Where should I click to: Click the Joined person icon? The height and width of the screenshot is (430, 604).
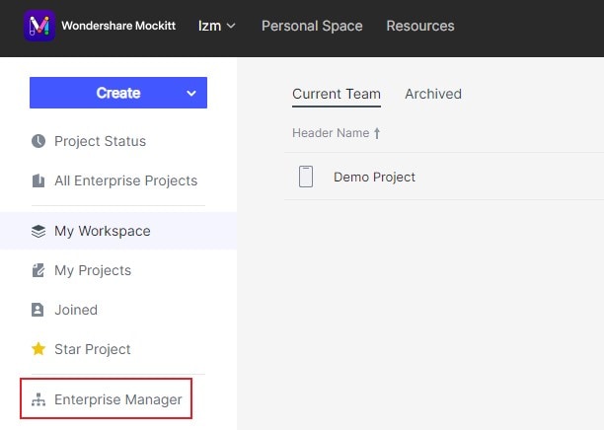(38, 310)
